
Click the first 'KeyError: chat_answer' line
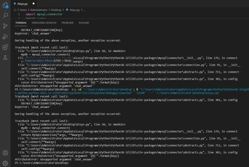[x=33, y=33]
